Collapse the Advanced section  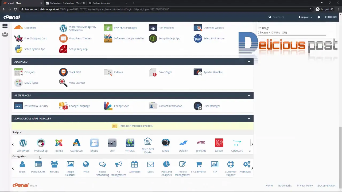click(249, 62)
